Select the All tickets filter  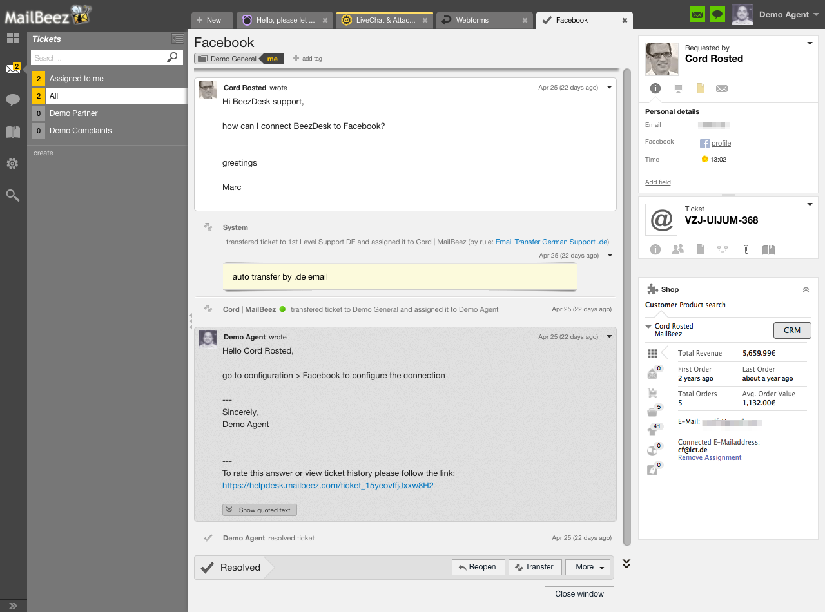tap(110, 96)
